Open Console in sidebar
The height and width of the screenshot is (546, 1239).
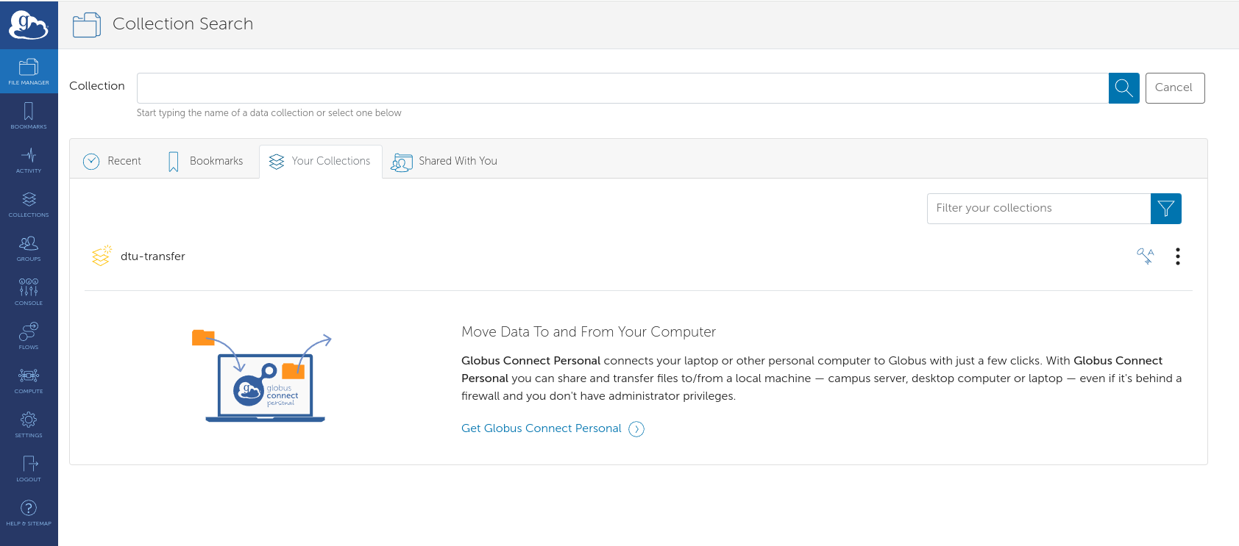pyautogui.click(x=29, y=292)
